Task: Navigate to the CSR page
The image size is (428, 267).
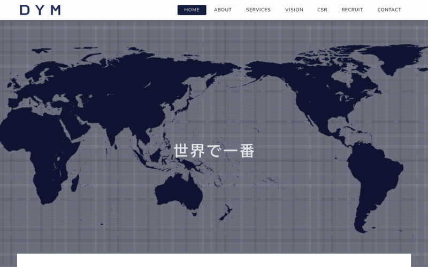Action: click(x=322, y=10)
